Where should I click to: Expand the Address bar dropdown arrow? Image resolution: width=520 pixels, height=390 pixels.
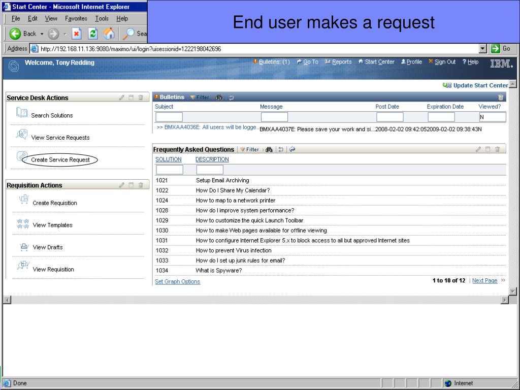click(x=483, y=49)
